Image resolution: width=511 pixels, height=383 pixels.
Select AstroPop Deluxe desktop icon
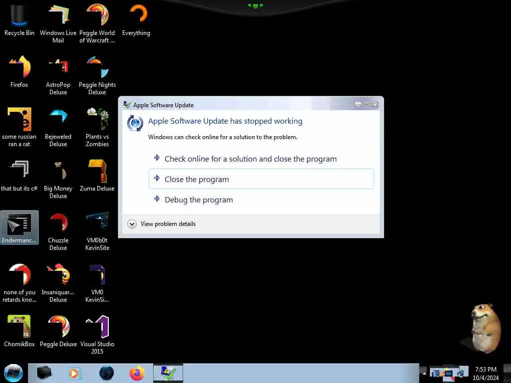(x=58, y=76)
